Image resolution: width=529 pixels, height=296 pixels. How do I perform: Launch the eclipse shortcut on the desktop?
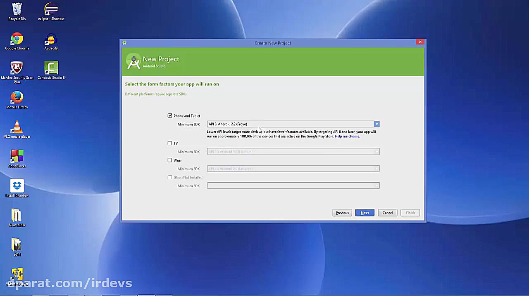click(x=51, y=9)
